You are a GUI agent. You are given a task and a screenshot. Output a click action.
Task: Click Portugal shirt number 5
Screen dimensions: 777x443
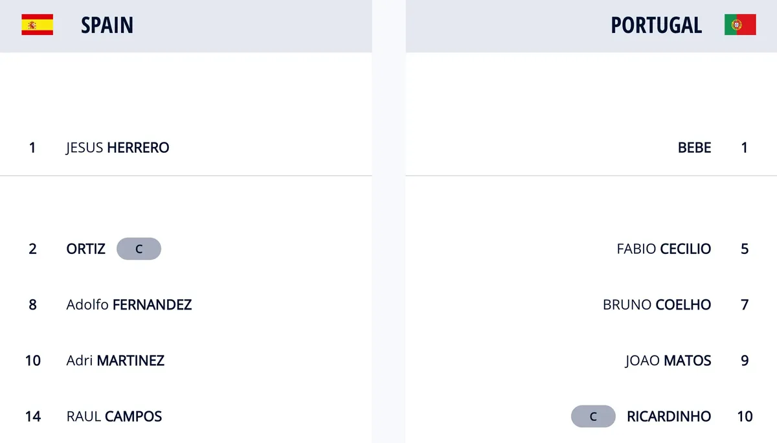click(745, 249)
